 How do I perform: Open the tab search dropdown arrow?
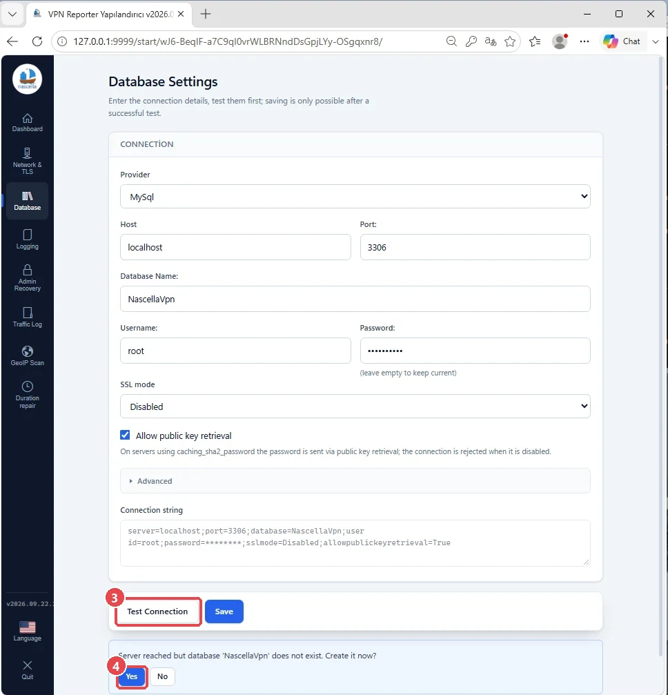coord(12,14)
